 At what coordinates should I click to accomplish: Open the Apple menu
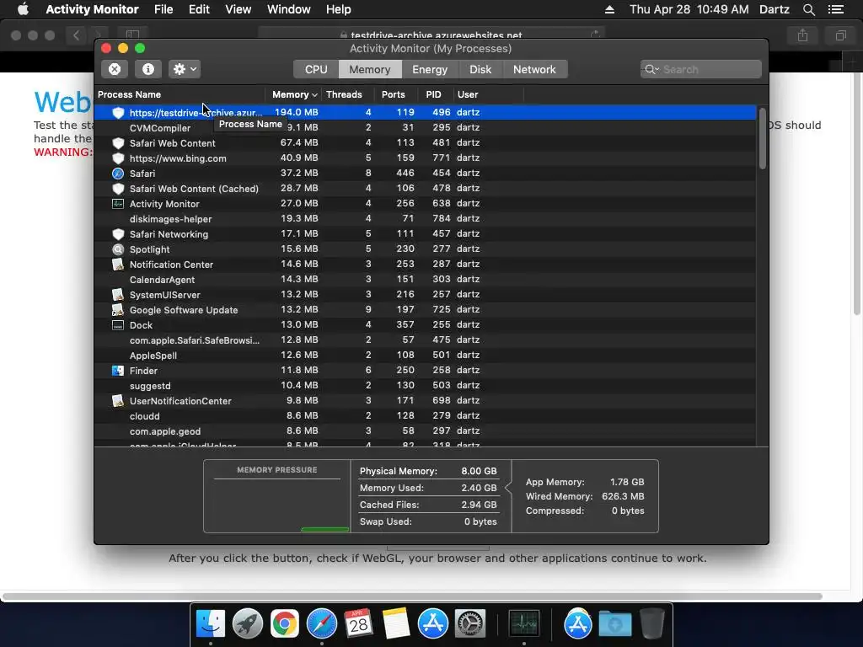click(x=23, y=9)
